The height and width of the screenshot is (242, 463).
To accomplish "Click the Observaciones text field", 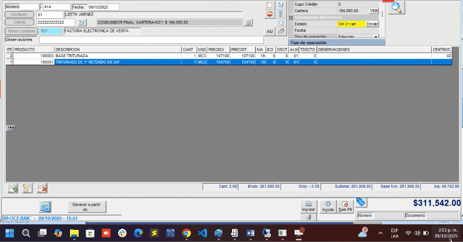I will [x=150, y=40].
